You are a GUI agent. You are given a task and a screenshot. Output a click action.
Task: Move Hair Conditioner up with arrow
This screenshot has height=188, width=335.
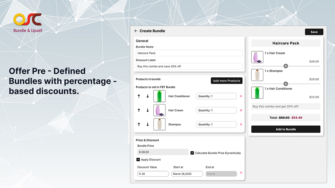(x=139, y=97)
